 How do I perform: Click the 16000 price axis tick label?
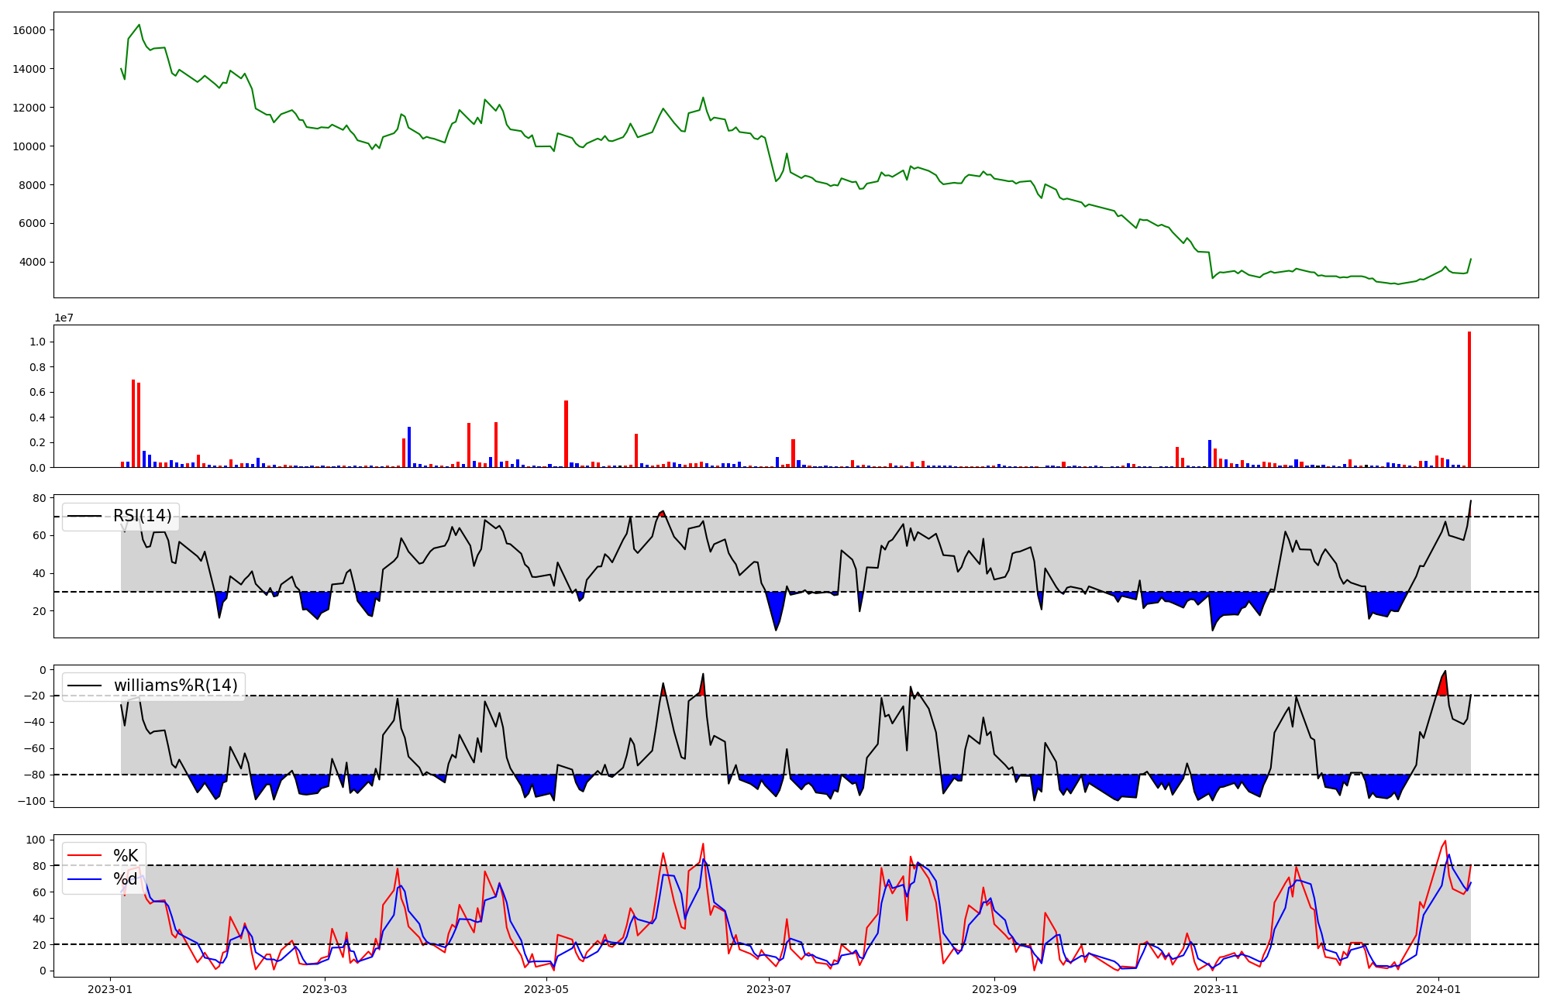pyautogui.click(x=29, y=30)
